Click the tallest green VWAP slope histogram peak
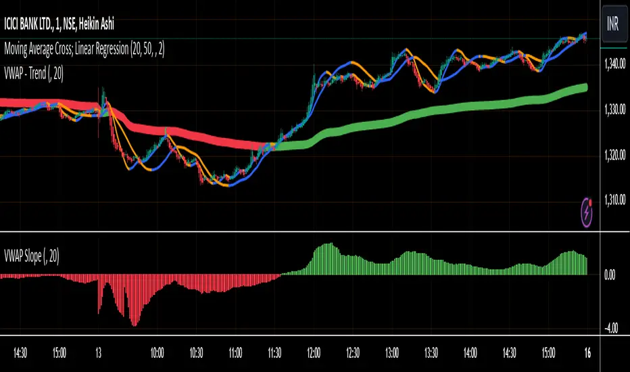 coord(331,258)
